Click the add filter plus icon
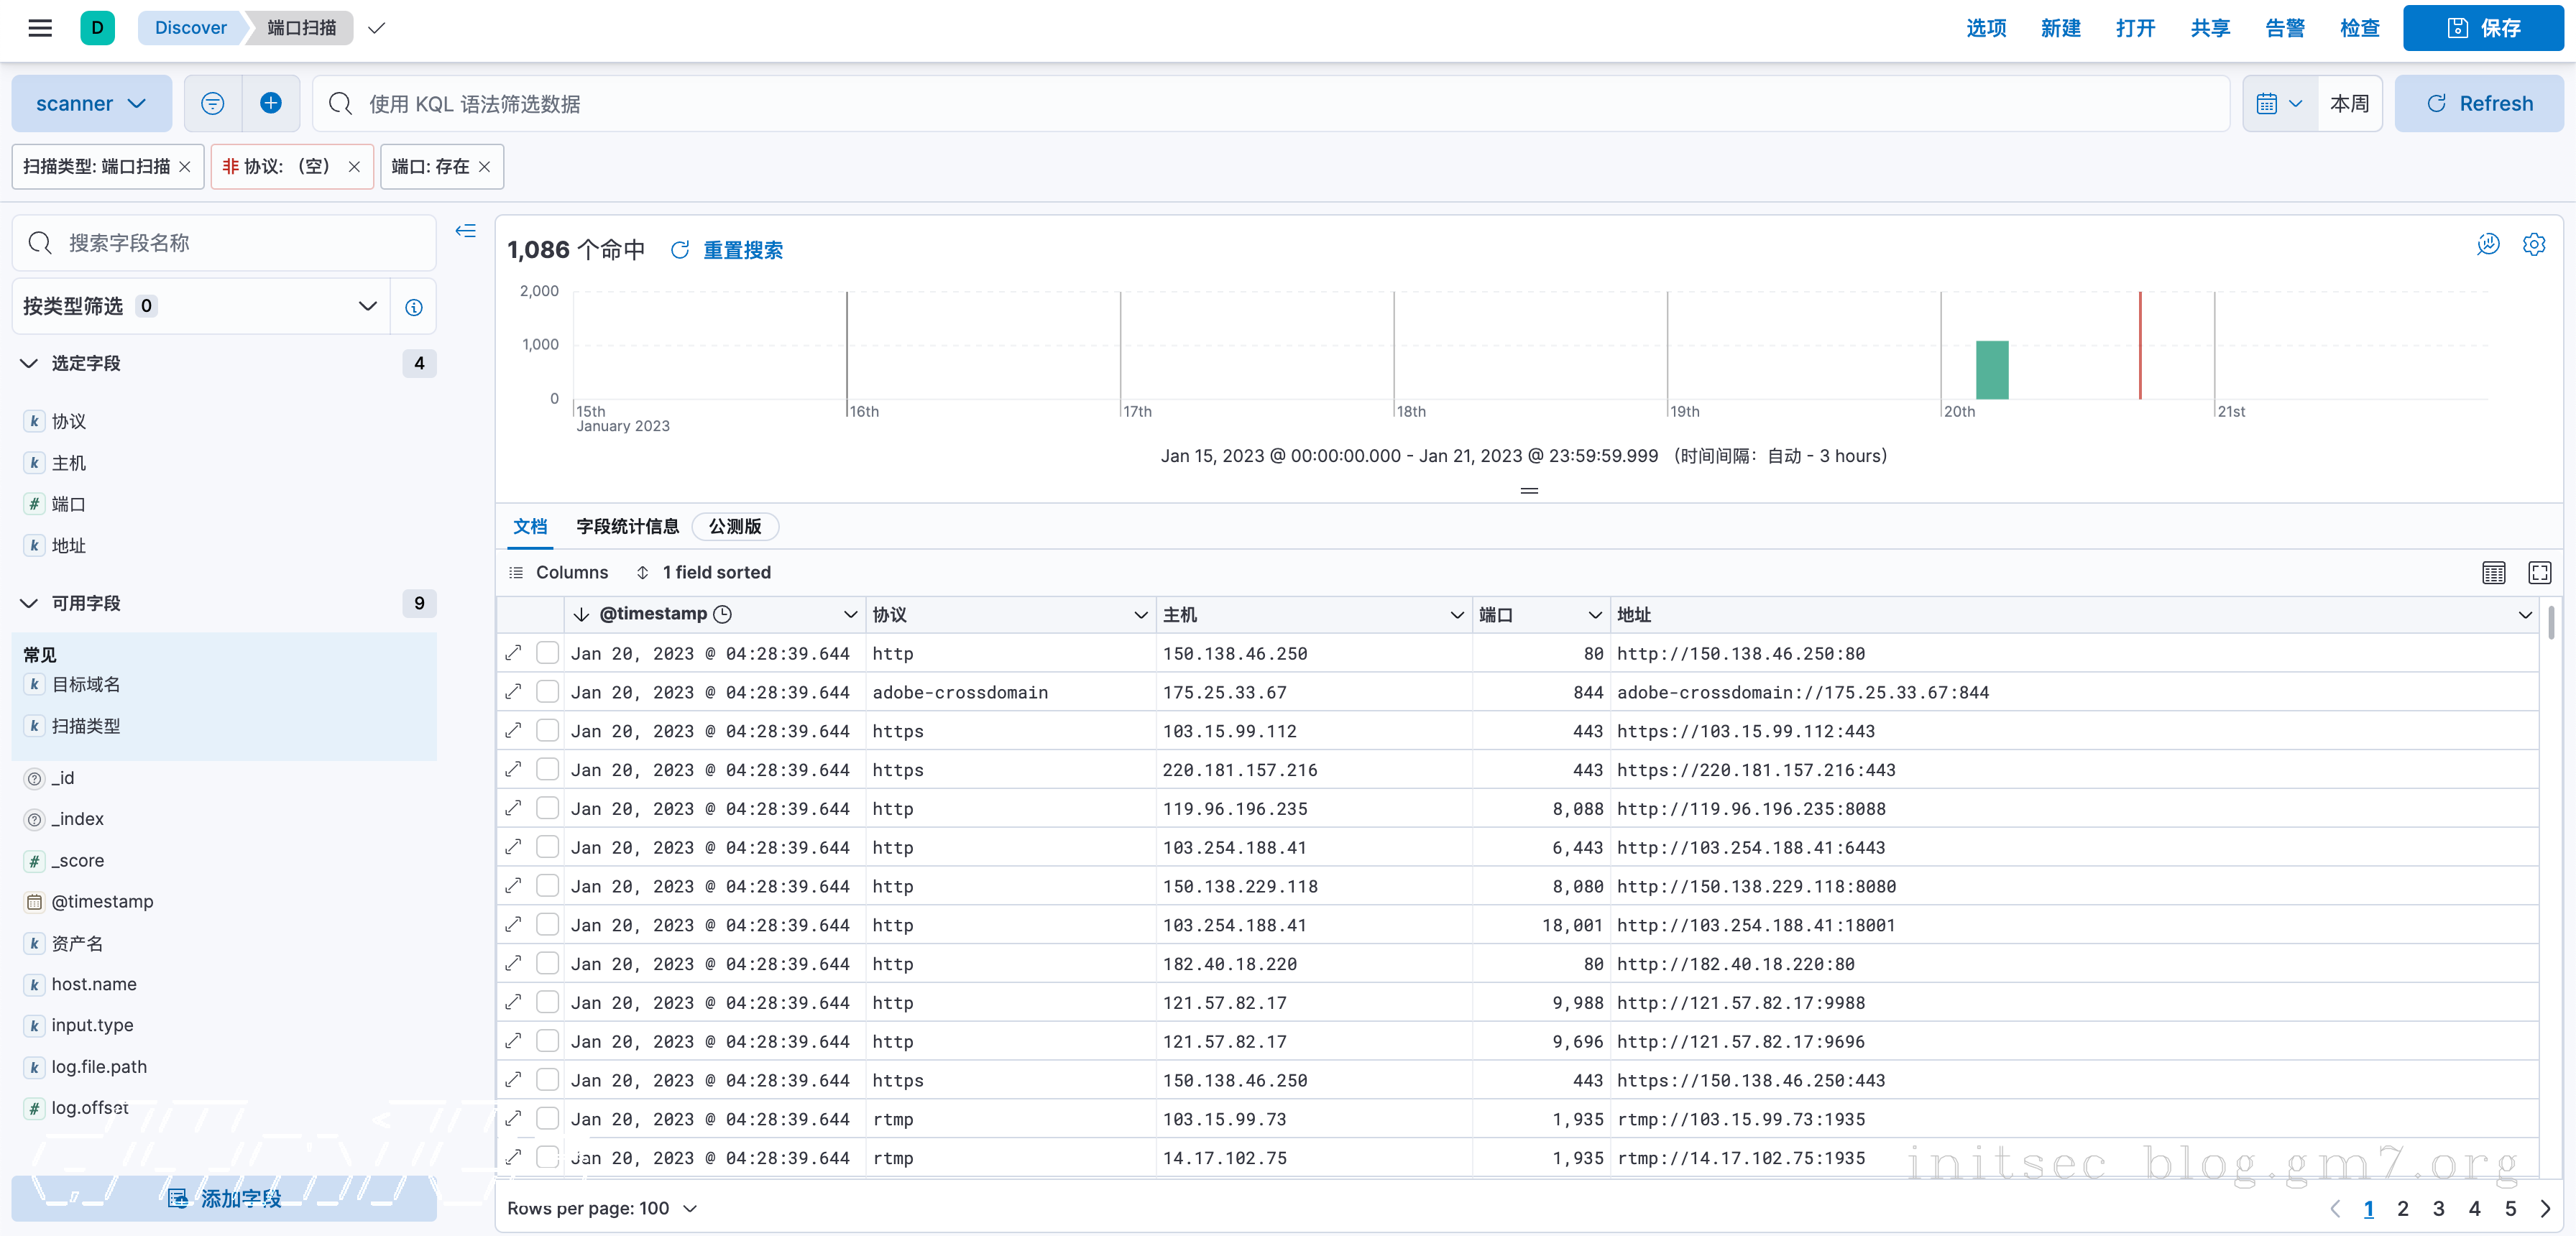Viewport: 2576px width, 1236px height. [x=271, y=103]
